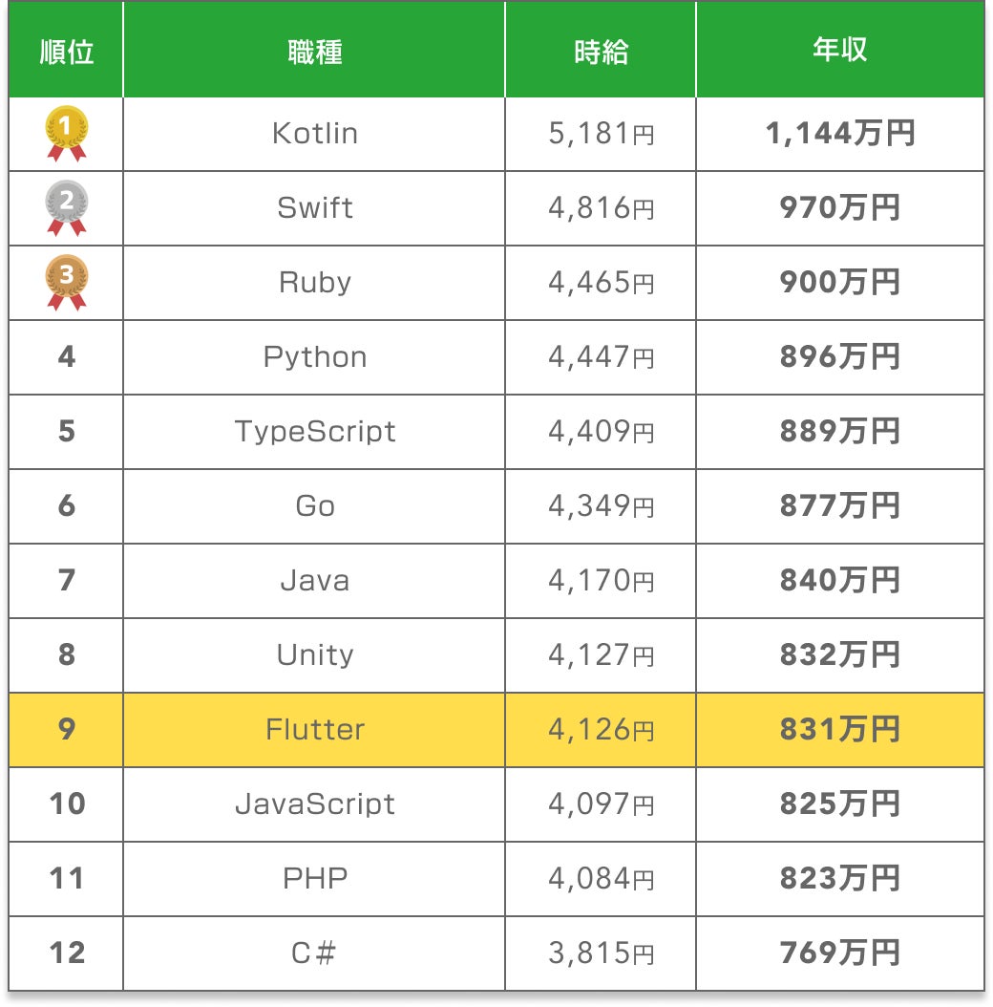Click the highlighted Flutter cell
Image resolution: width=993 pixels, height=1007 pixels.
tap(314, 730)
